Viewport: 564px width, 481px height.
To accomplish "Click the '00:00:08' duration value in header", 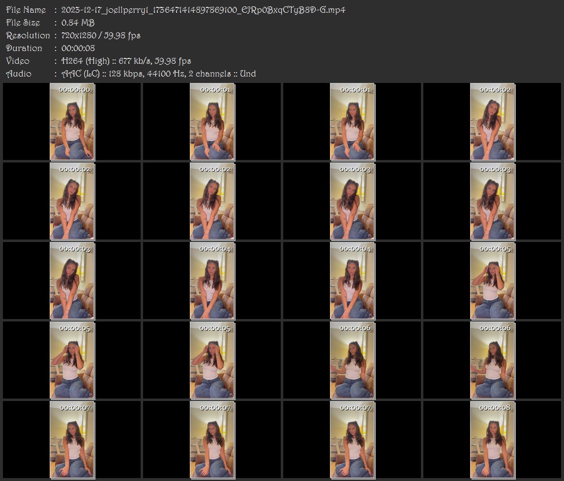I will coord(78,48).
